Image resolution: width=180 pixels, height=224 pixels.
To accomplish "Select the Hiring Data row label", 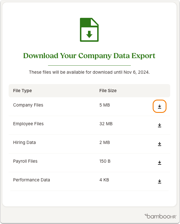I will coord(24,143).
